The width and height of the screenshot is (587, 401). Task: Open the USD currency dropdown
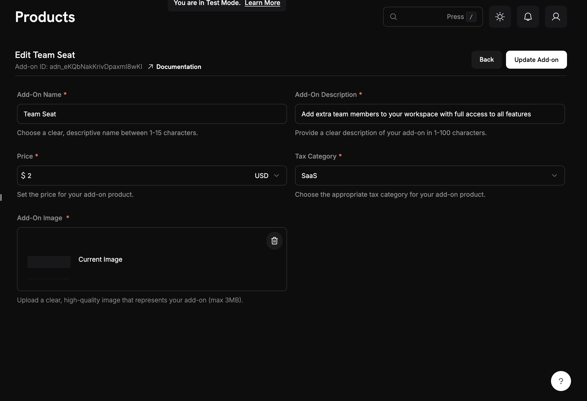tap(266, 176)
